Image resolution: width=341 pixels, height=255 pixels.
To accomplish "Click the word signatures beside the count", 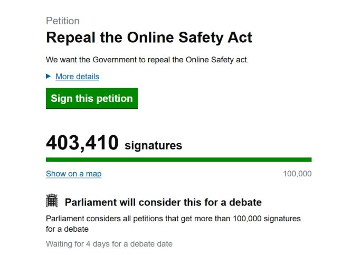I will click(x=153, y=145).
